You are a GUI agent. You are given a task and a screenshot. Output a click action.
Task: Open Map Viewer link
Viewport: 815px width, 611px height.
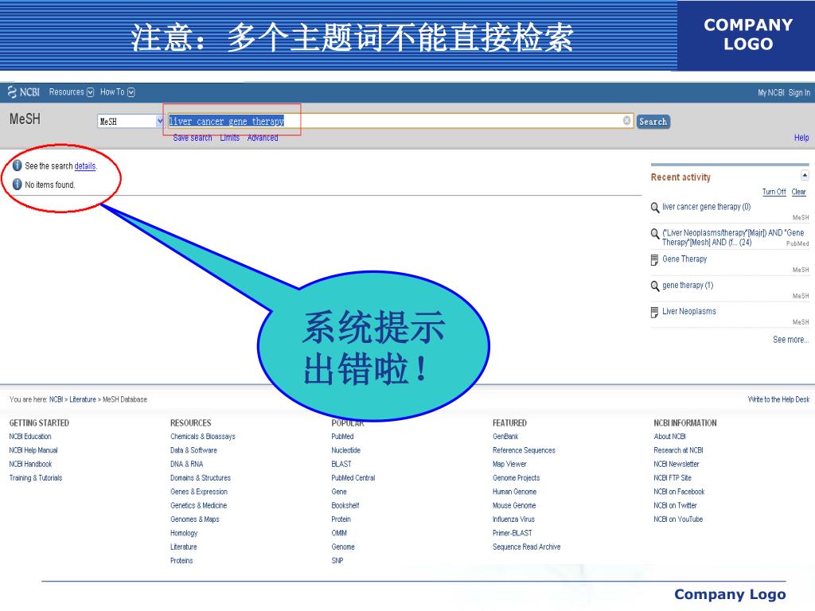click(x=509, y=464)
